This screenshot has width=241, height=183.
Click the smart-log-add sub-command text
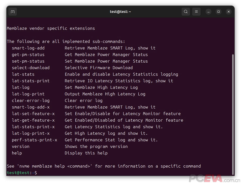28,48
